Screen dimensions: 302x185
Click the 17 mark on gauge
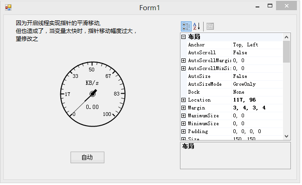(x=67, y=94)
